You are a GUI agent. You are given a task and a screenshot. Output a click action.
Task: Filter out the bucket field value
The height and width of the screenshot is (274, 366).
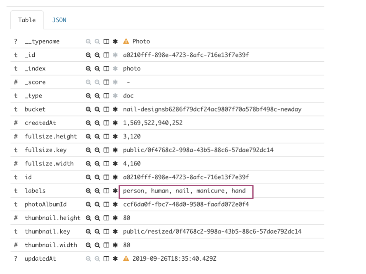pyautogui.click(x=98, y=109)
